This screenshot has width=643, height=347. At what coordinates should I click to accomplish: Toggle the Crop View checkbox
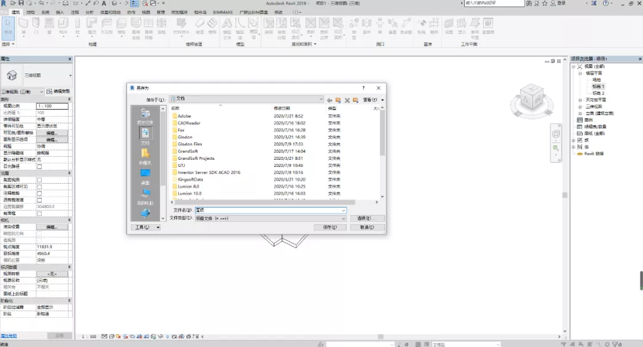[39, 180]
